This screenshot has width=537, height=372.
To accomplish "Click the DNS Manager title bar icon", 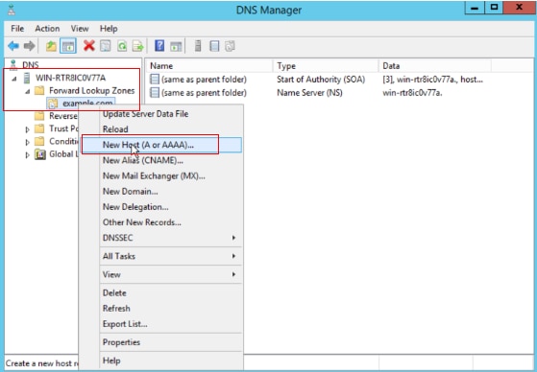I will 12,10.
